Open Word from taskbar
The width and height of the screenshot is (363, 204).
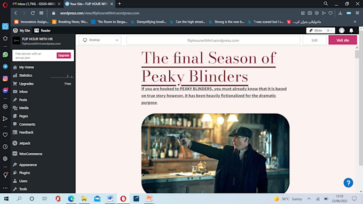tap(110, 199)
